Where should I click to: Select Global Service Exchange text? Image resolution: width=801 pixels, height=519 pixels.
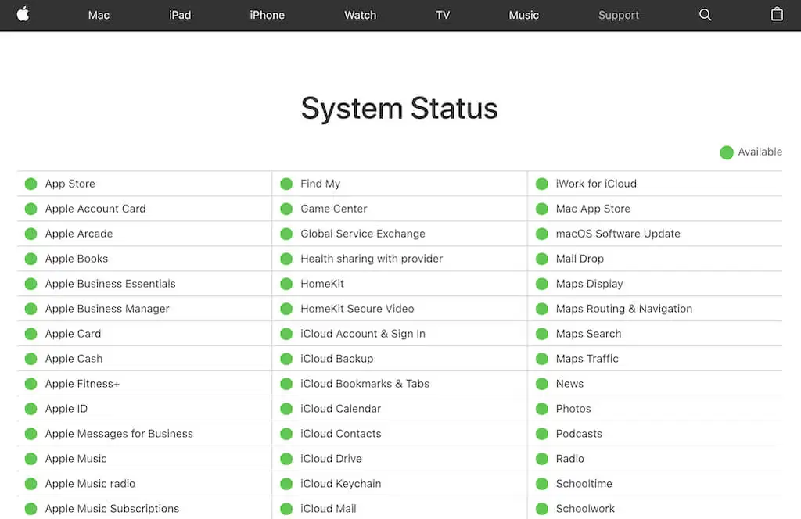point(363,234)
